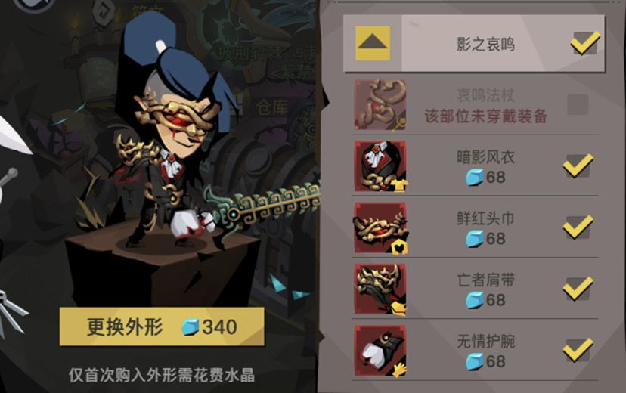626x393 pixels.
Task: Click 更换外形 button for 340 crystals
Action: click(x=162, y=326)
